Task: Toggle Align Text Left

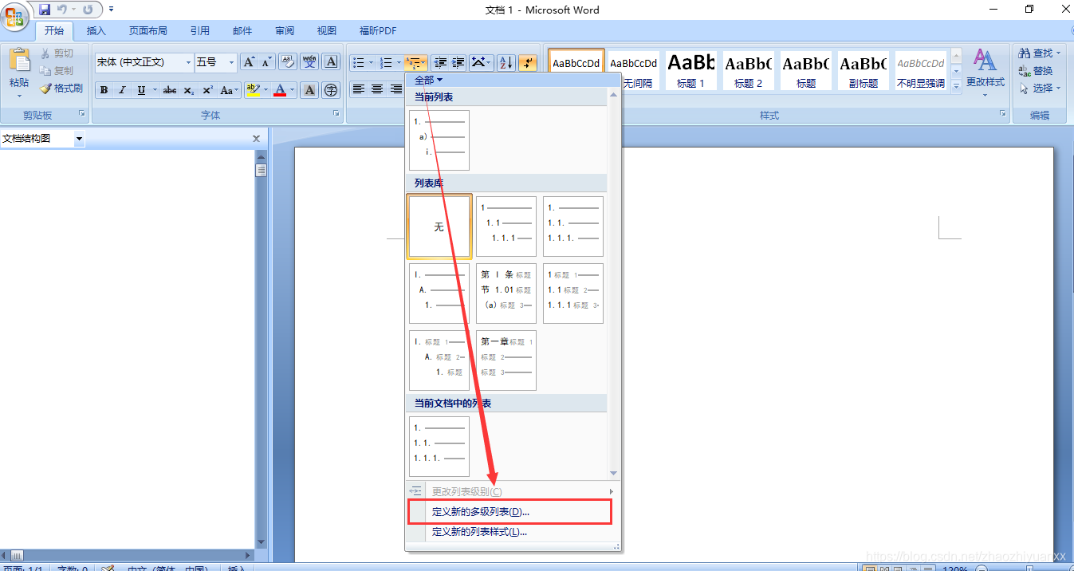Action: [x=359, y=89]
